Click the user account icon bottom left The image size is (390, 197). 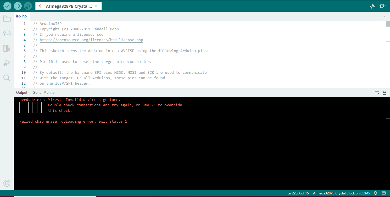pos(7,183)
